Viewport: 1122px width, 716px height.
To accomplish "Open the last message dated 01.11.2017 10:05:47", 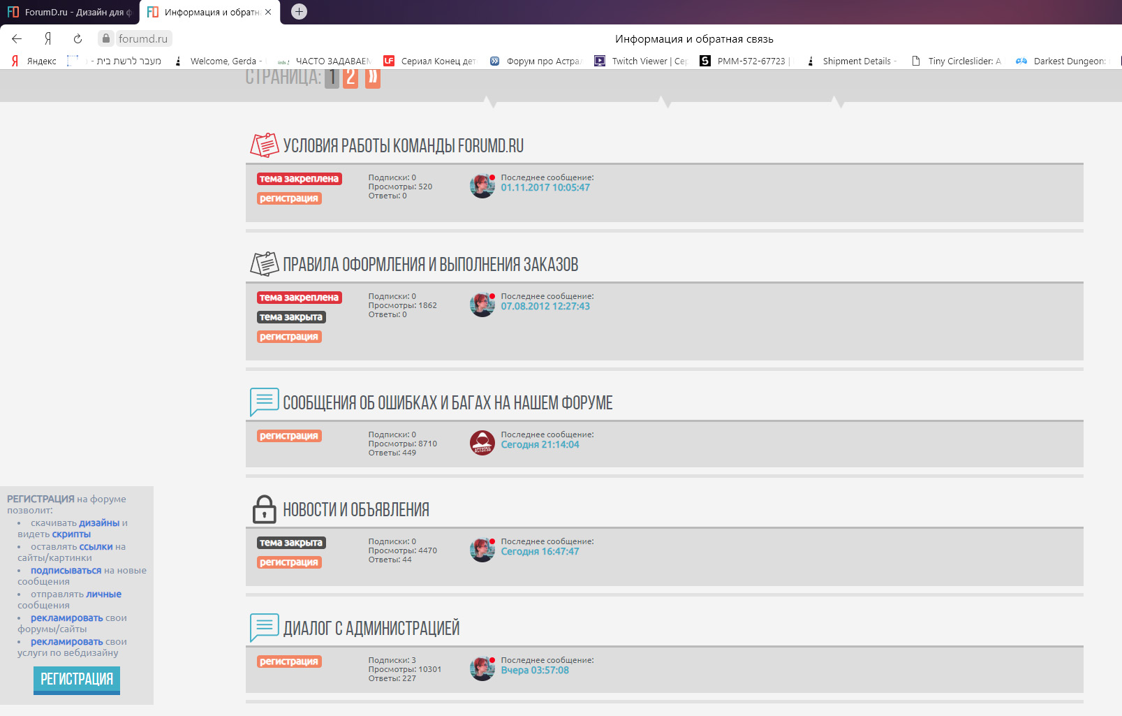I will pyautogui.click(x=545, y=188).
